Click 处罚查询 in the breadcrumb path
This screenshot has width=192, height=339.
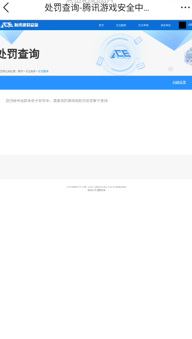43,71
